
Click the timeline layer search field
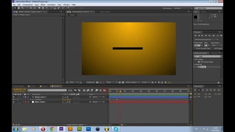point(47,90)
